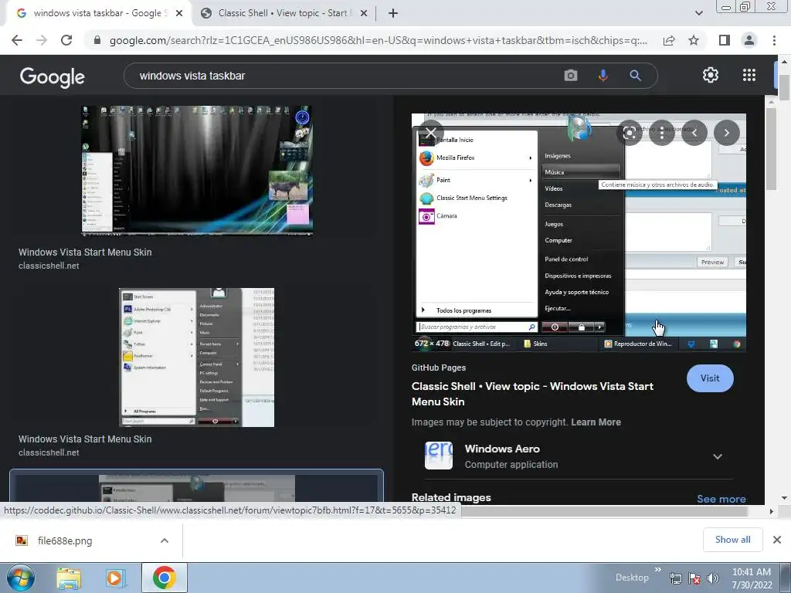The height and width of the screenshot is (593, 791).
Task: Select the Chrome taskbar button
Action: (165, 578)
